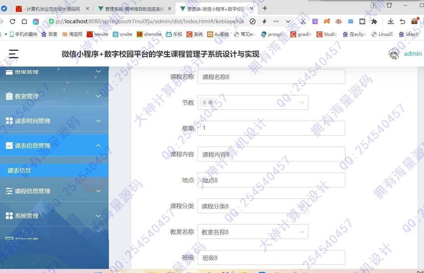Image resolution: width=424 pixels, height=273 pixels.
Task: Click the 系统管理 grid icon
Action: [9, 216]
